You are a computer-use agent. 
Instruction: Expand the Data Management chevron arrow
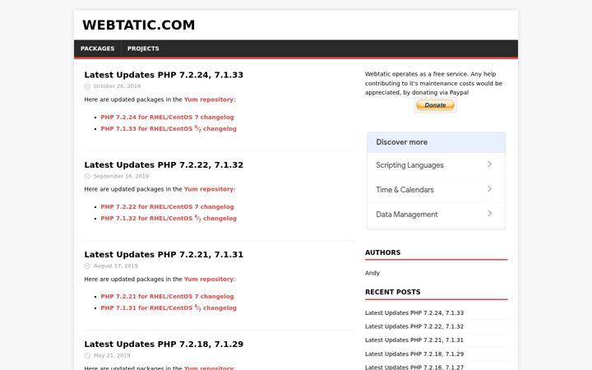(x=489, y=214)
